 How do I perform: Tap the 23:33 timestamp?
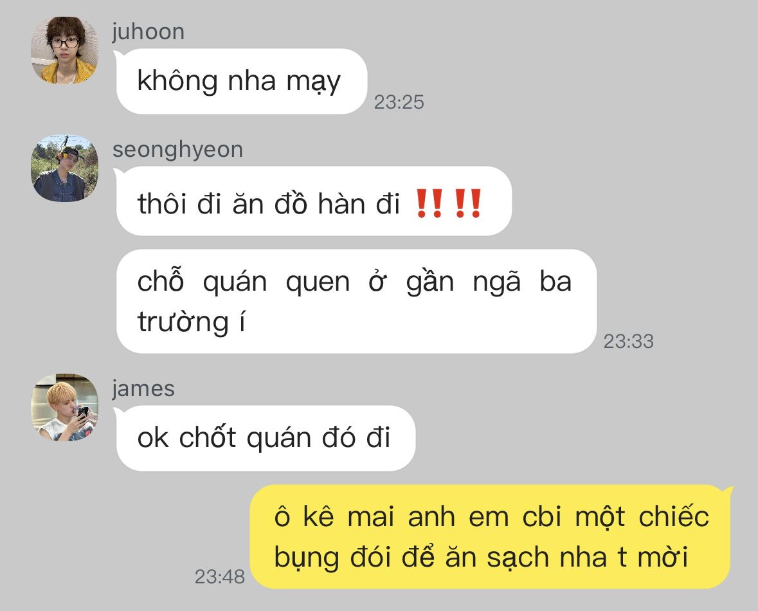tap(628, 341)
